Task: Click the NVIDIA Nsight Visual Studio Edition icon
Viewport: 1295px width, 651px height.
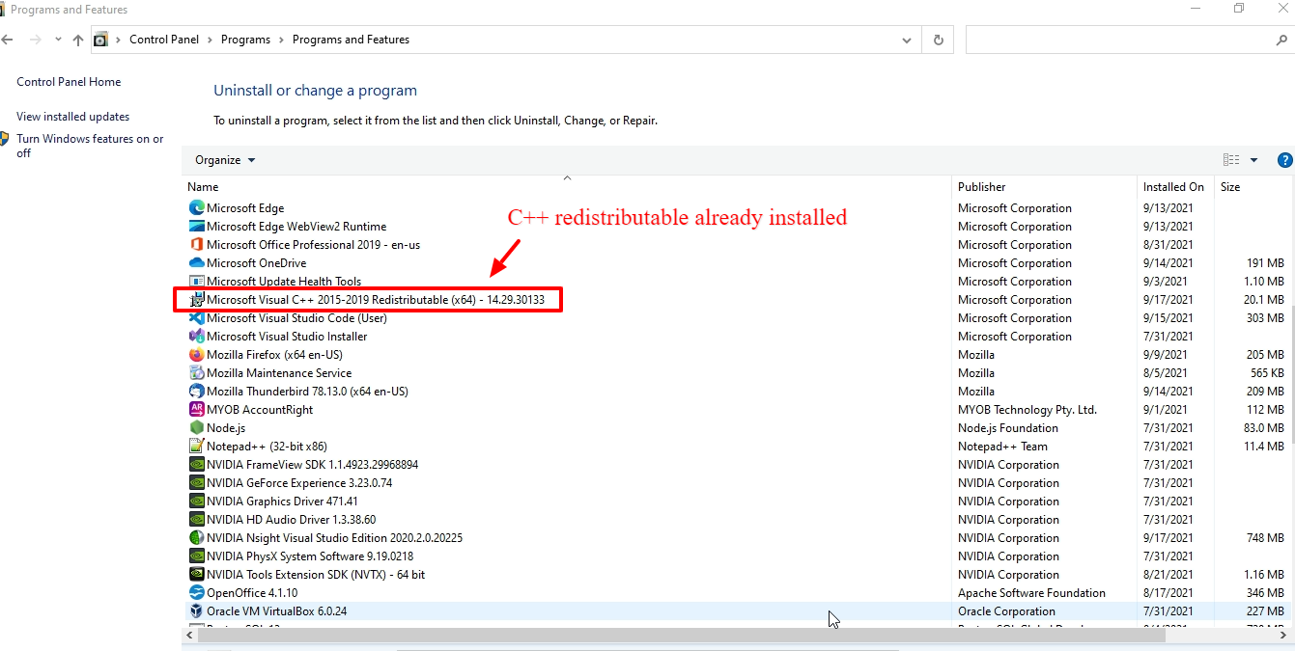Action: [197, 537]
